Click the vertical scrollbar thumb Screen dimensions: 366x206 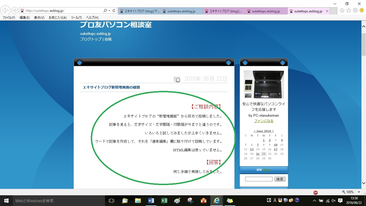(x=364, y=45)
